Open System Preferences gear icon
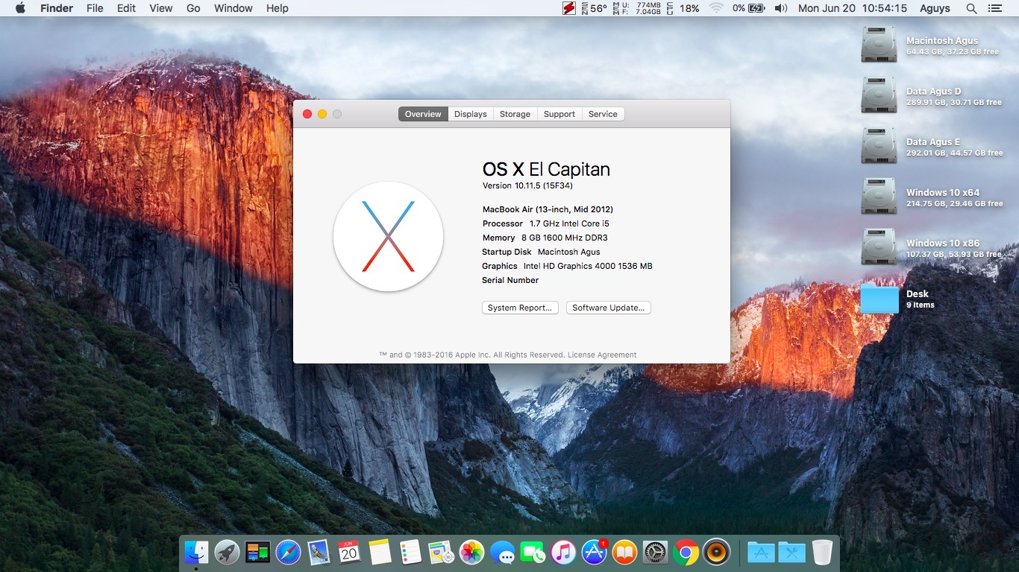 click(x=655, y=552)
